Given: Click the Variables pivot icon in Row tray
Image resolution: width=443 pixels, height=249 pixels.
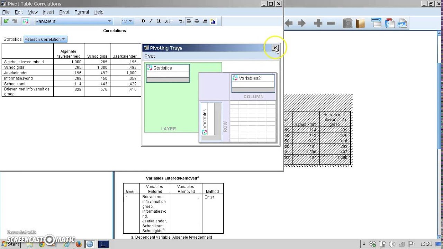Looking at the screenshot, I should [205, 132].
